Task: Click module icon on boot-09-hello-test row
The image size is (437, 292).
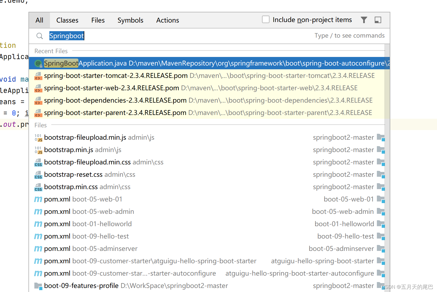Action: [381, 236]
